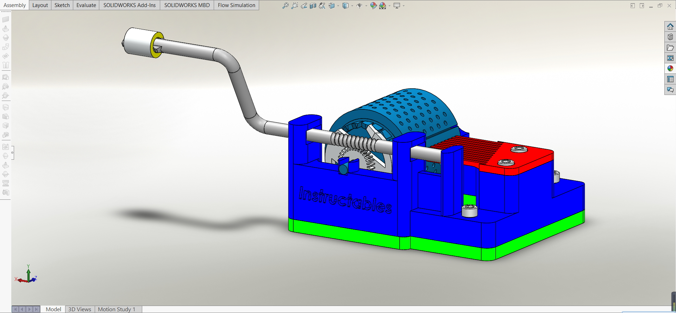Screen dimensions: 676x313
Task: Open the SOLIDWORKS MBD tab
Action: pyautogui.click(x=187, y=5)
